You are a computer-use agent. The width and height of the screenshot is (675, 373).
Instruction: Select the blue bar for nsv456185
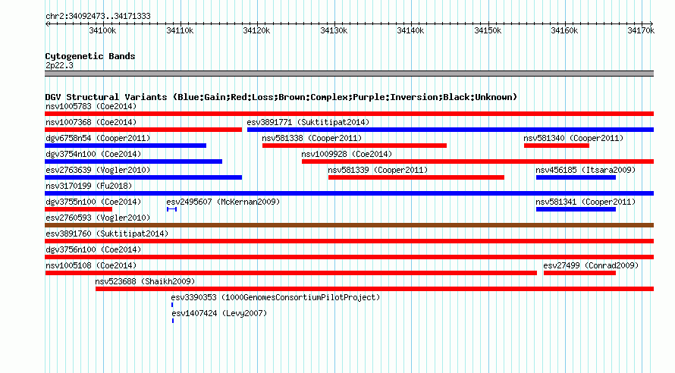point(576,177)
